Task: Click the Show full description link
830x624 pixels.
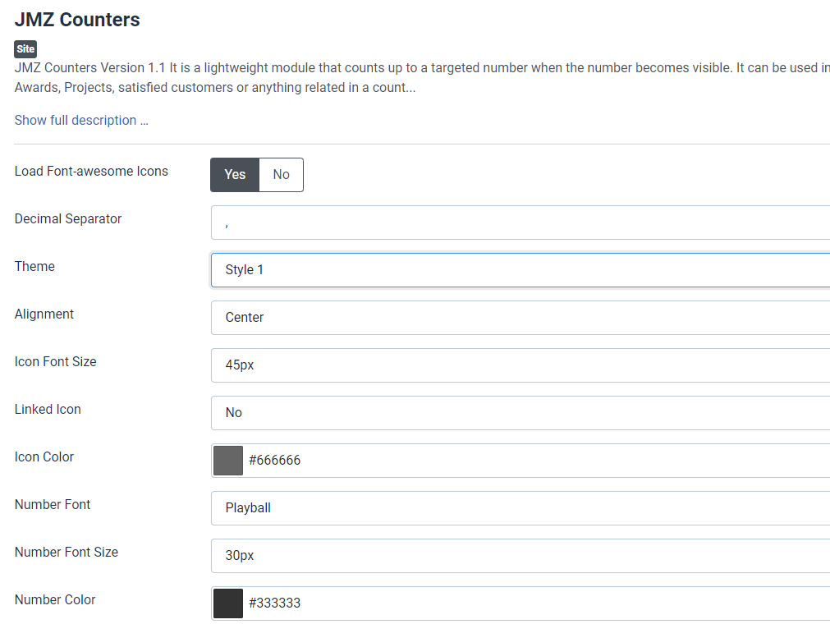Action: tap(81, 120)
